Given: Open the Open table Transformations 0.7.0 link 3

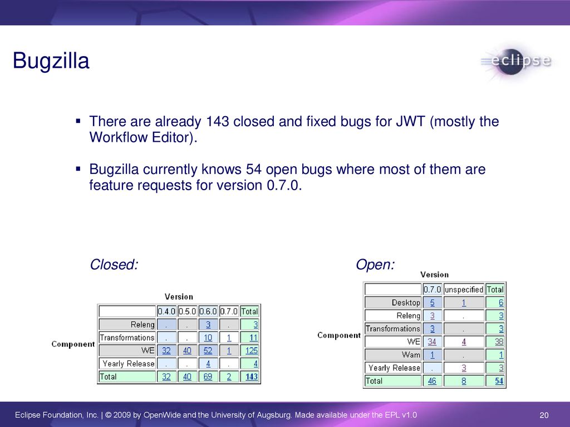Looking at the screenshot, I should click(x=432, y=329).
